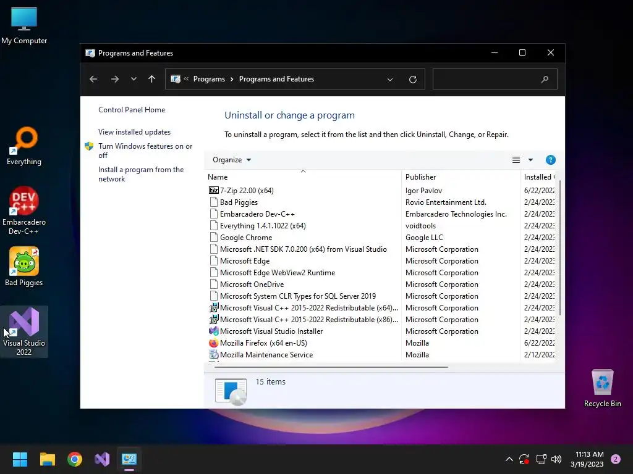The image size is (633, 474).
Task: Open Visual Studio from taskbar
Action: coord(102,459)
